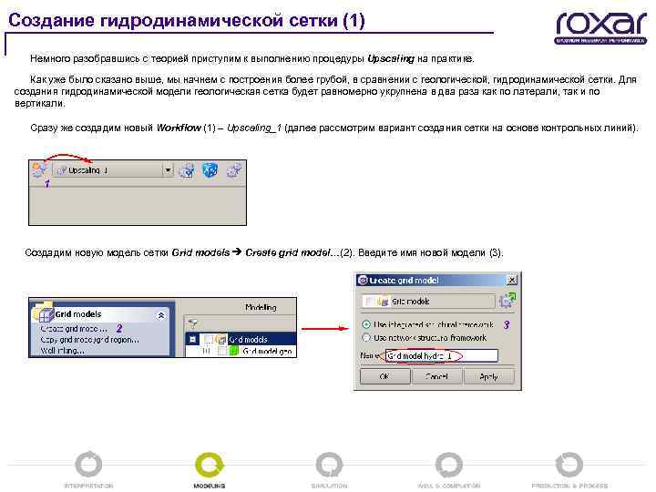Image resolution: width=656 pixels, height=492 pixels.
Task: Select the Grid models tree row
Action: 241,339
